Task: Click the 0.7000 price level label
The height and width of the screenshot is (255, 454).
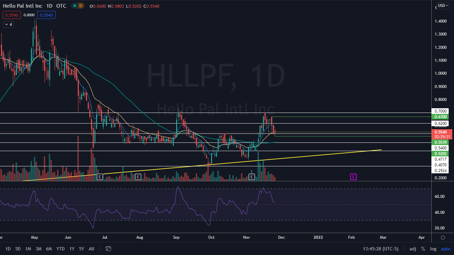Action: click(440, 111)
